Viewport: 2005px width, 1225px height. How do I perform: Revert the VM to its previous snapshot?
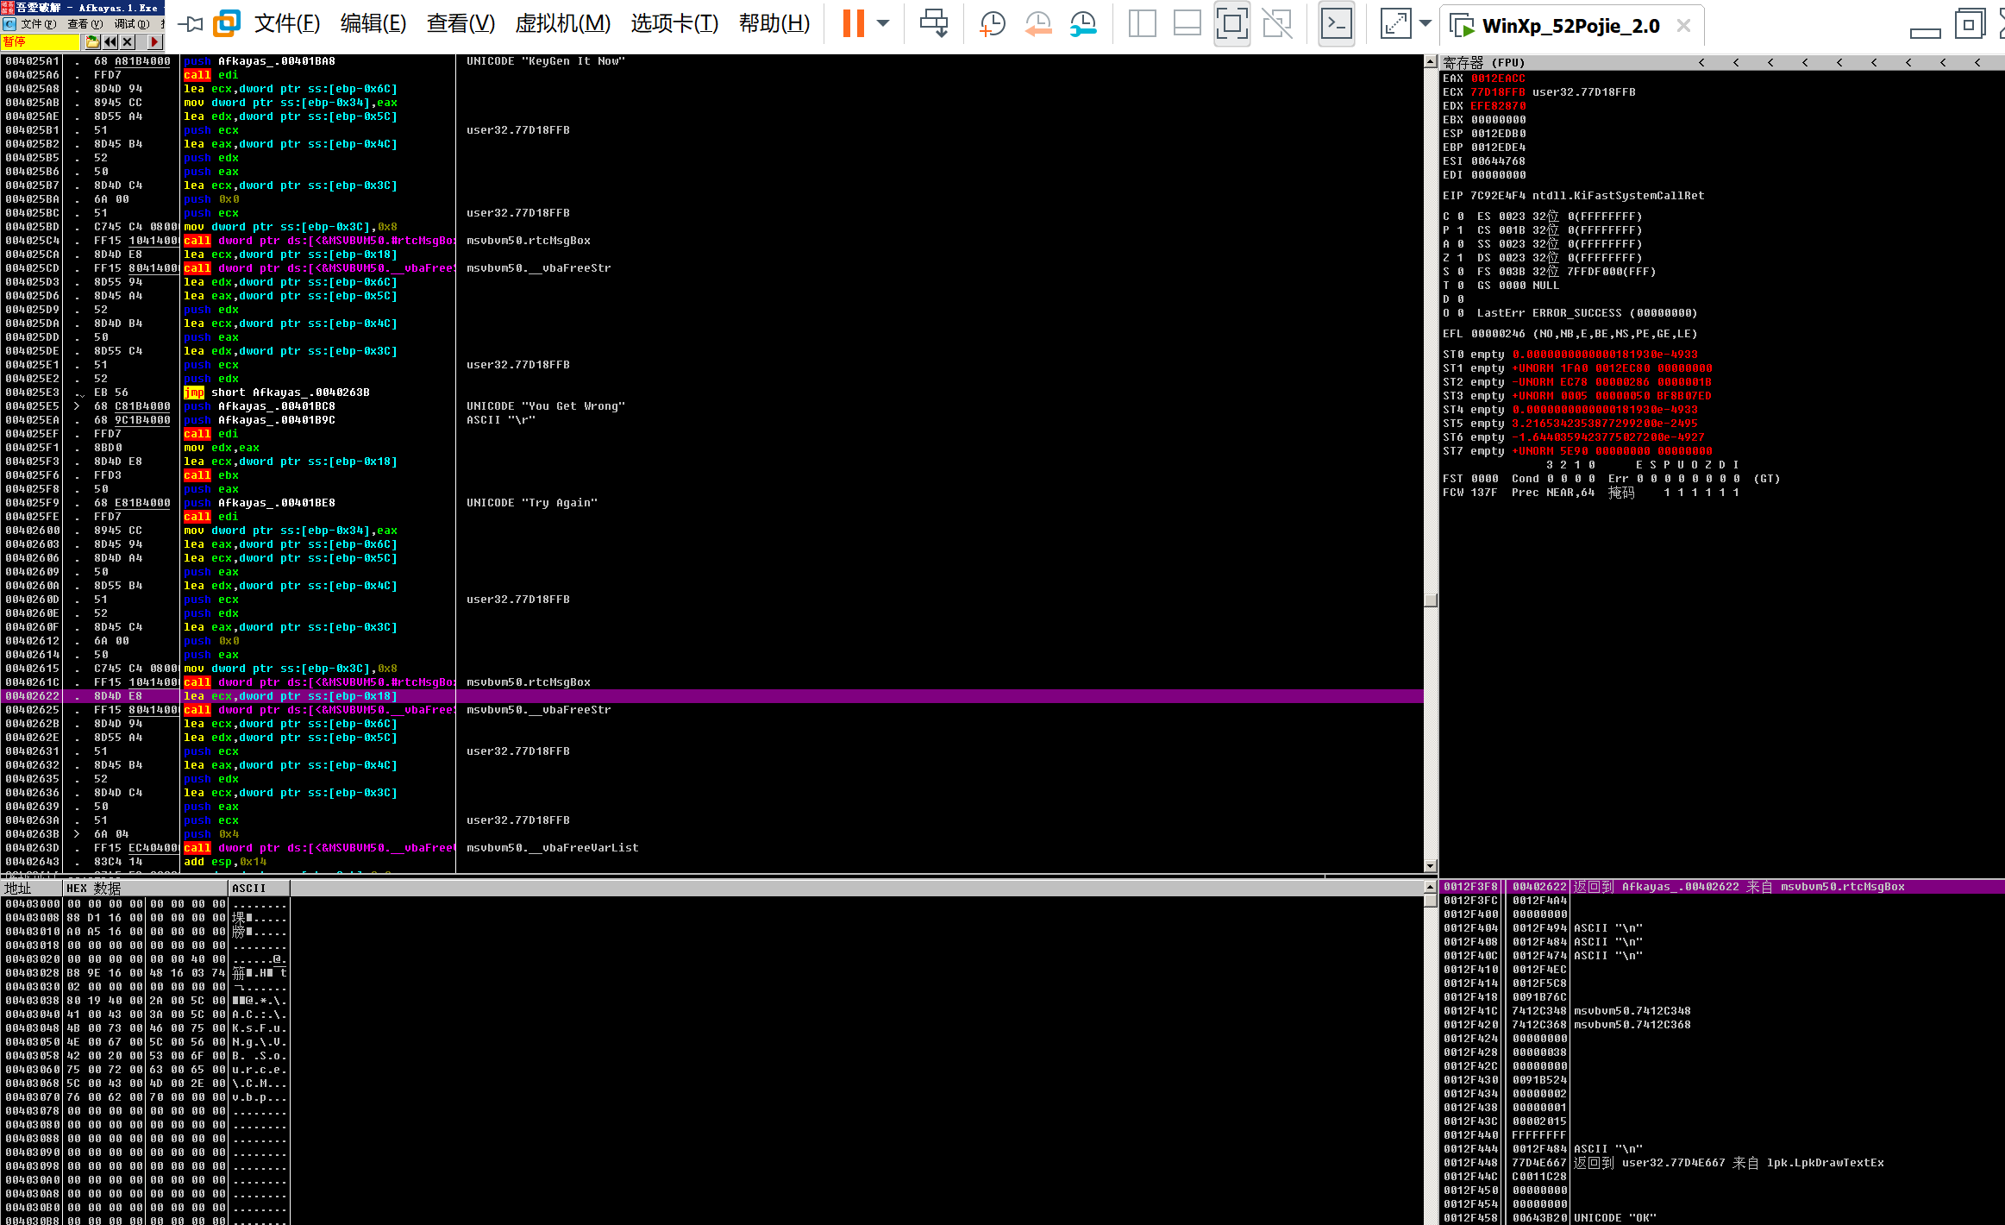point(1037,23)
